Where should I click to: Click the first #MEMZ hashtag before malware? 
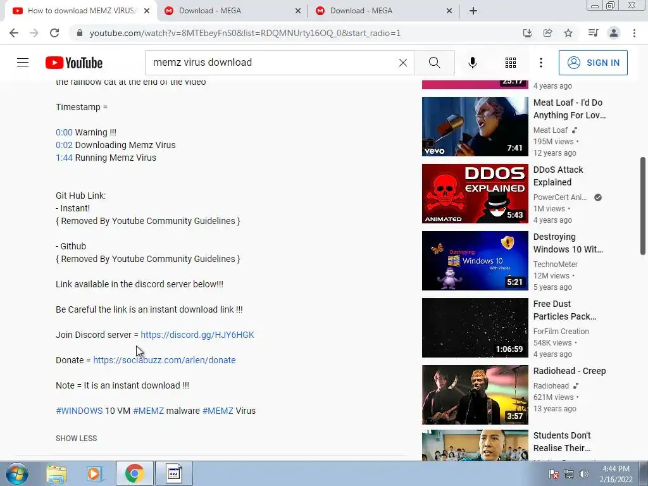point(148,411)
